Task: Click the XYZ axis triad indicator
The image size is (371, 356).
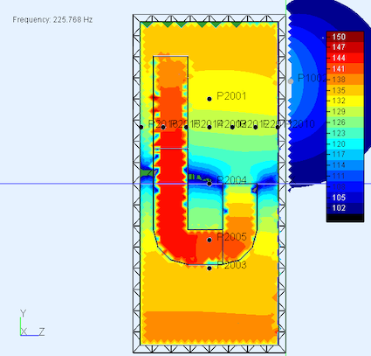Action: point(32,323)
